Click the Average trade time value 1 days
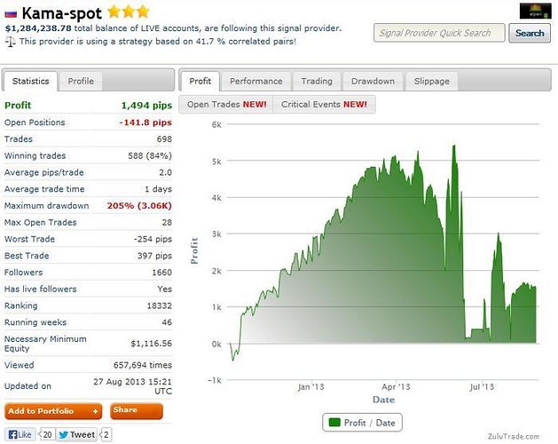558x444 pixels. point(159,189)
